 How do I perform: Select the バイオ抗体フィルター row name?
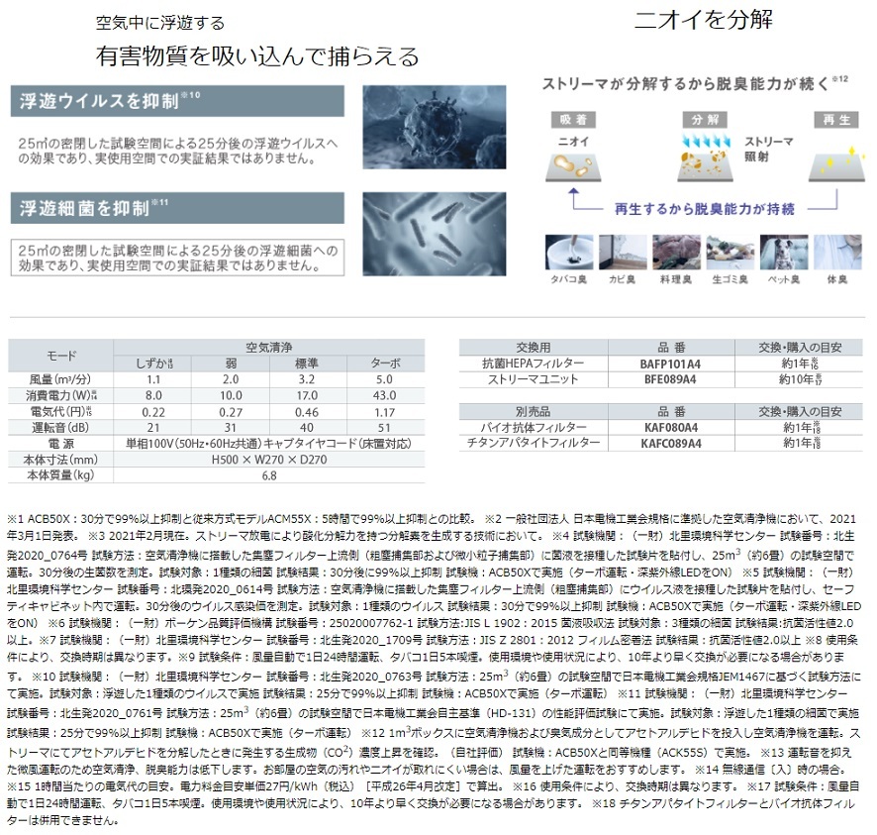(x=533, y=428)
